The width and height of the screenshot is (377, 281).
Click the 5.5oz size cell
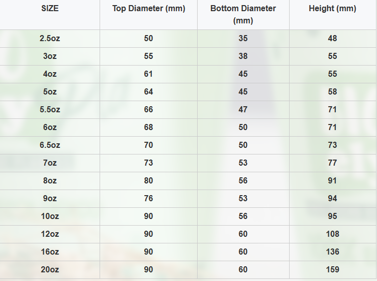(50, 110)
